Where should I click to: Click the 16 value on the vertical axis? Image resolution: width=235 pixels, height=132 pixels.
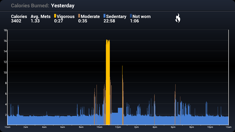point(5,41)
